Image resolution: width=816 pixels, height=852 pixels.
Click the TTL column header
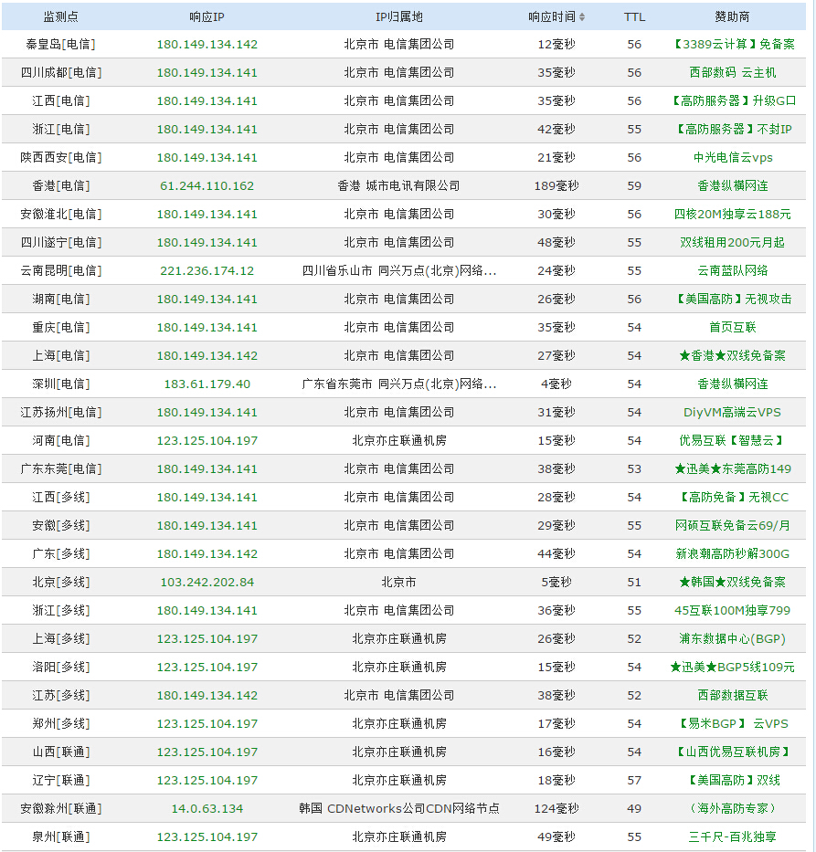click(x=634, y=16)
